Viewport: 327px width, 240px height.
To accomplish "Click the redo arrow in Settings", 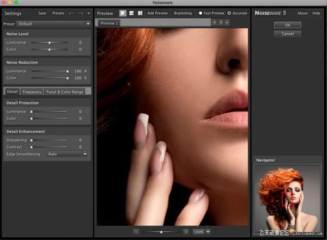I will pos(81,13).
